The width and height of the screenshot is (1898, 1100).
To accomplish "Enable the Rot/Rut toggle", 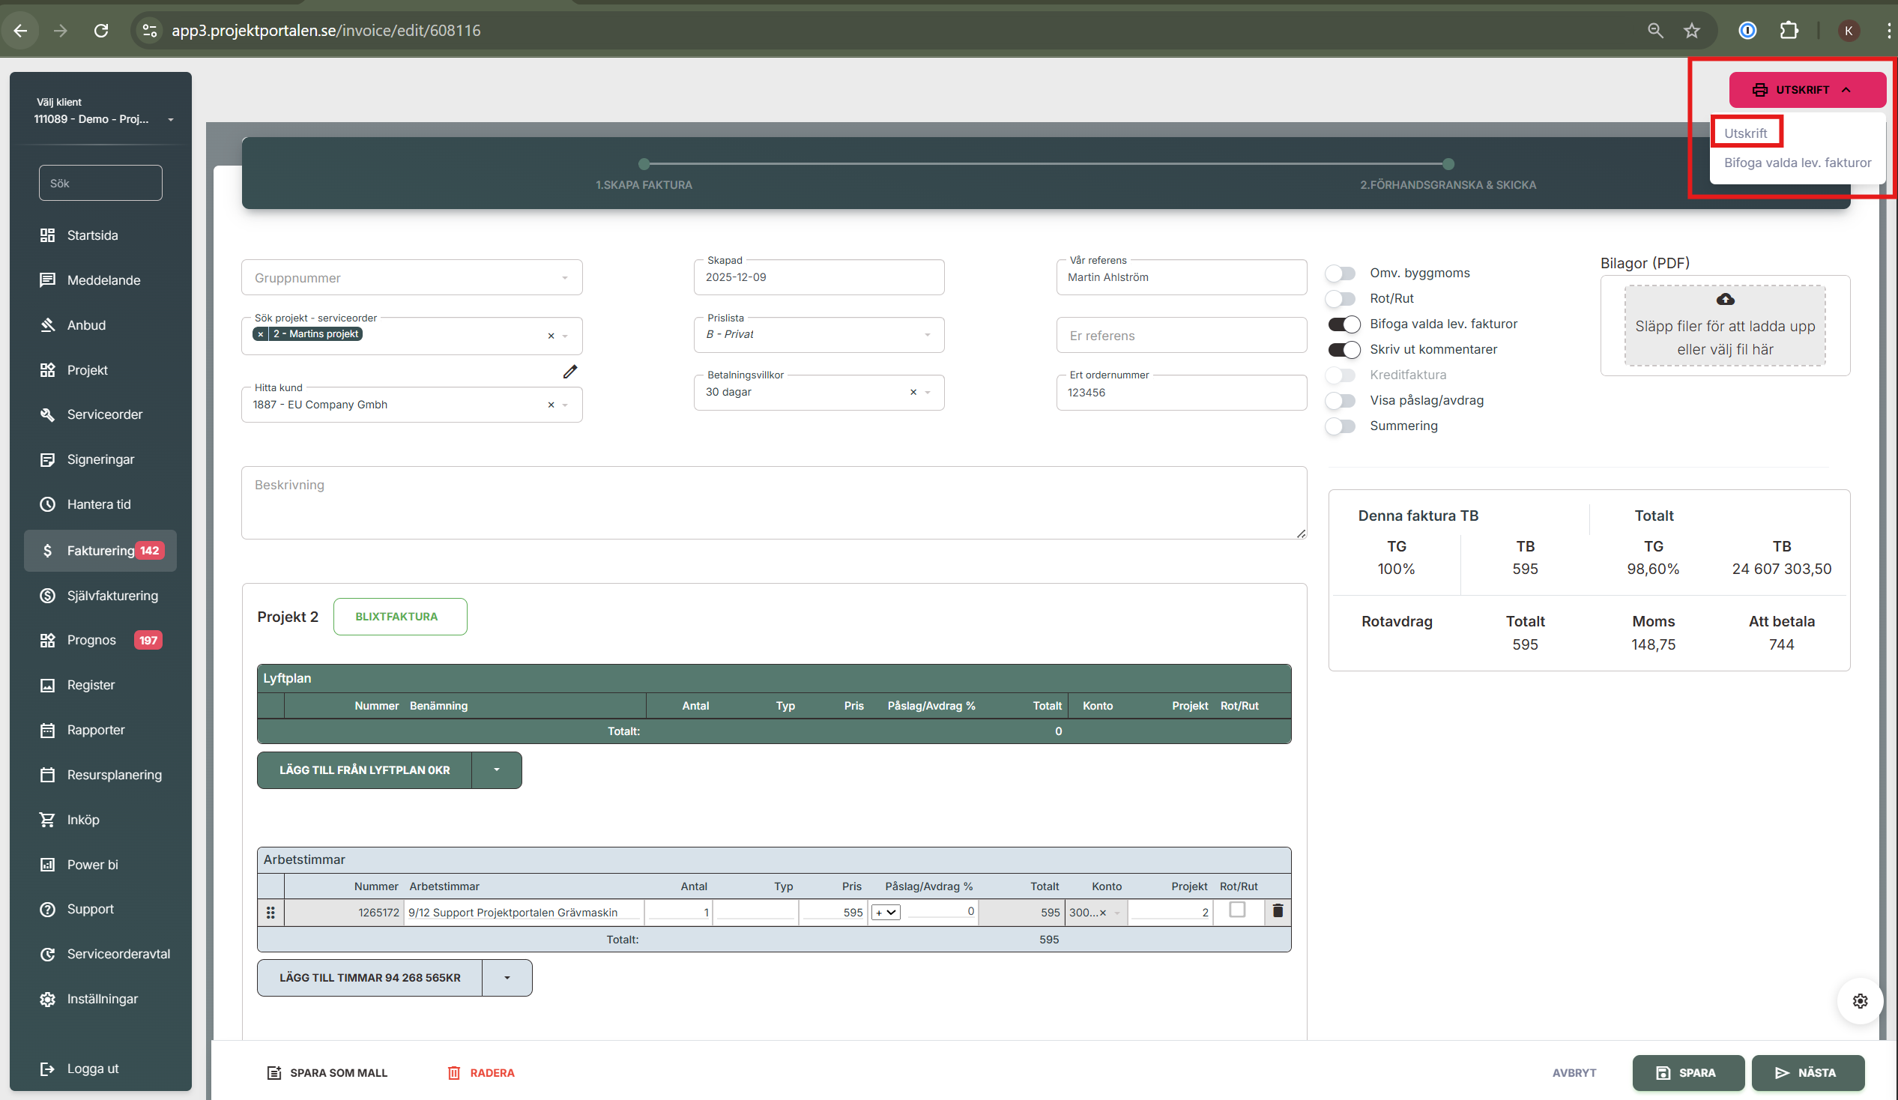I will tap(1341, 298).
